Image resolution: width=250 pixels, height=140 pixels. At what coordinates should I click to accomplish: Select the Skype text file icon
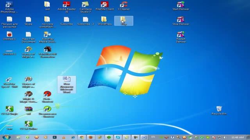pyautogui.click(x=29, y=21)
